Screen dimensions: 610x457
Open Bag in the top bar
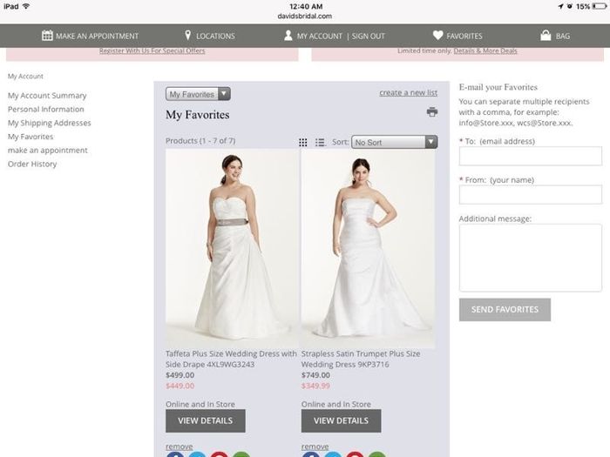[x=563, y=37]
